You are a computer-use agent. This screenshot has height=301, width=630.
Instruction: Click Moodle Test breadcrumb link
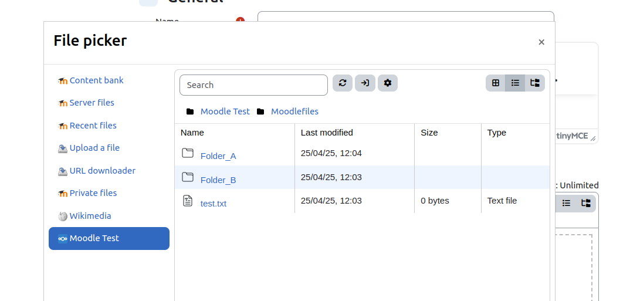point(225,111)
